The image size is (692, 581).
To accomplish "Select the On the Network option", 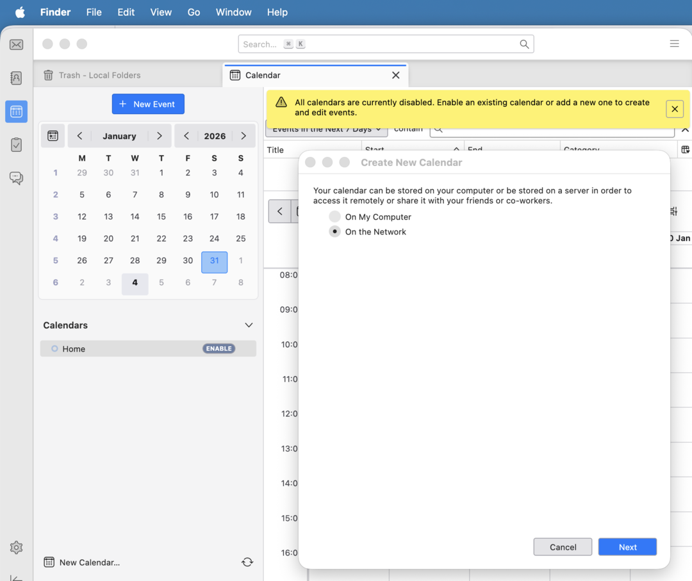I will [x=334, y=232].
